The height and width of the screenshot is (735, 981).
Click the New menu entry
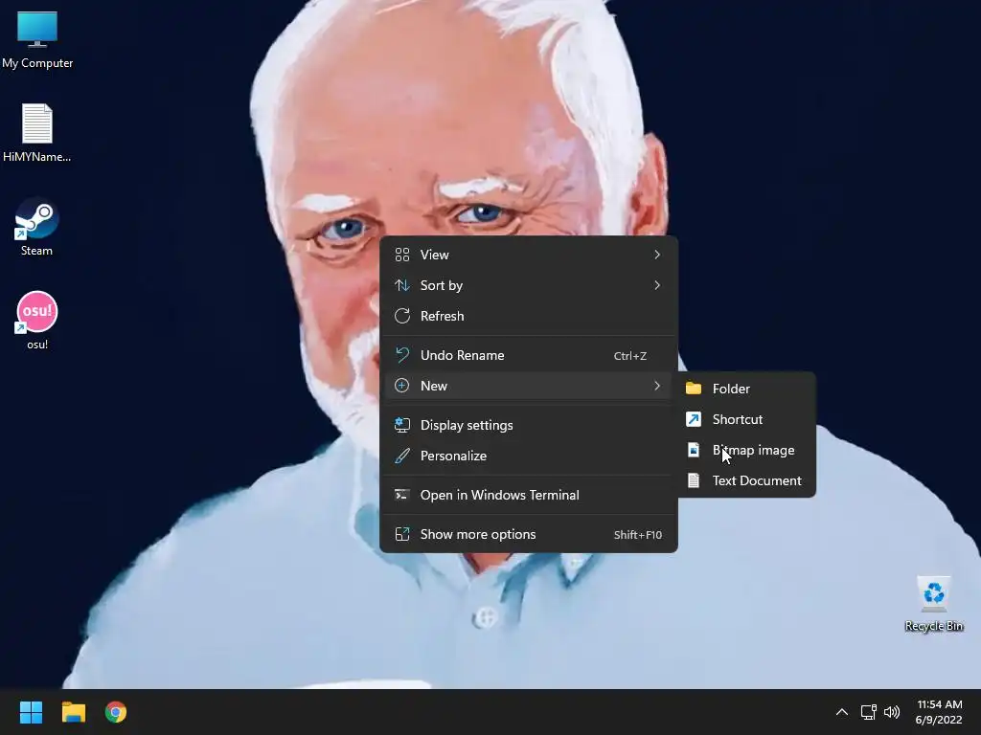[529, 386]
